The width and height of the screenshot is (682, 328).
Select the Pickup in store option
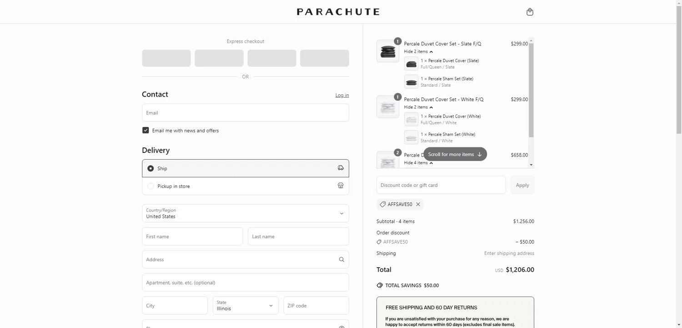[150, 186]
